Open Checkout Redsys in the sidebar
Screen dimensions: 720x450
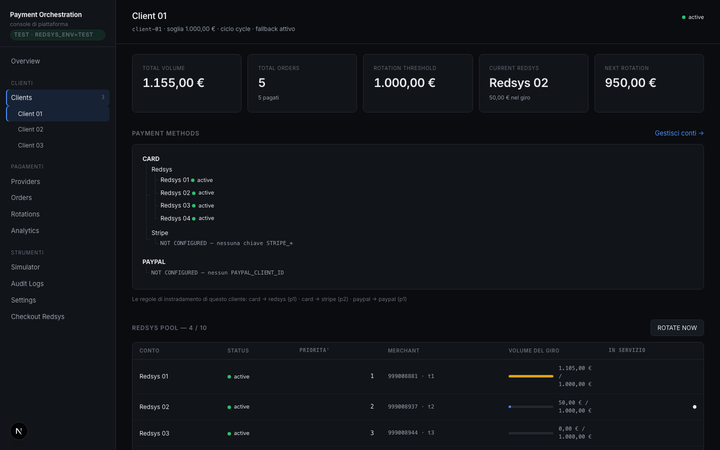[x=57, y=316]
